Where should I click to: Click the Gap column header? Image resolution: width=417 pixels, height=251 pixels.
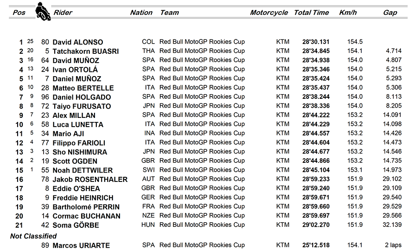pos(390,13)
